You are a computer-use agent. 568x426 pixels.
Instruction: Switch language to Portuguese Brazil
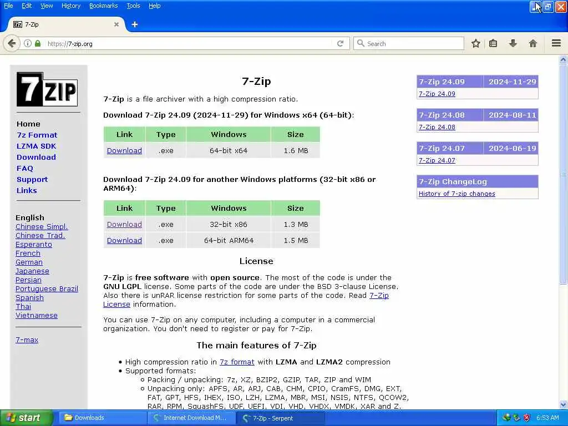point(47,288)
